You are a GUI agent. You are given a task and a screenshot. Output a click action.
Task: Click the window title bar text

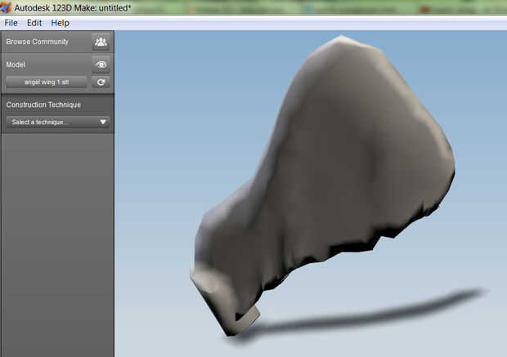[73, 7]
